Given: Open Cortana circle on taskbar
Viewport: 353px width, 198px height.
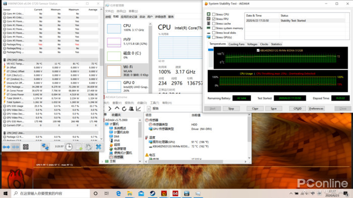Looking at the screenshot, I should (95, 193).
